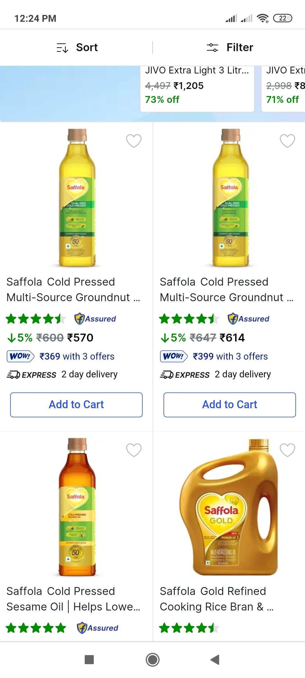Add the ₹614 Saffola oil to cart
Screen dimensions: 305x678
230,405
